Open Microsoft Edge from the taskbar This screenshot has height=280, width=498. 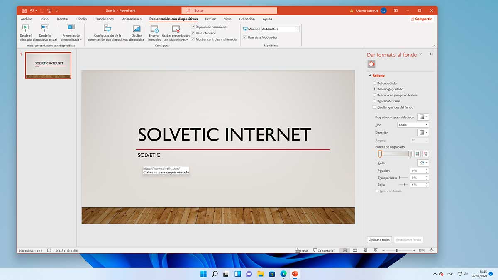click(283, 274)
